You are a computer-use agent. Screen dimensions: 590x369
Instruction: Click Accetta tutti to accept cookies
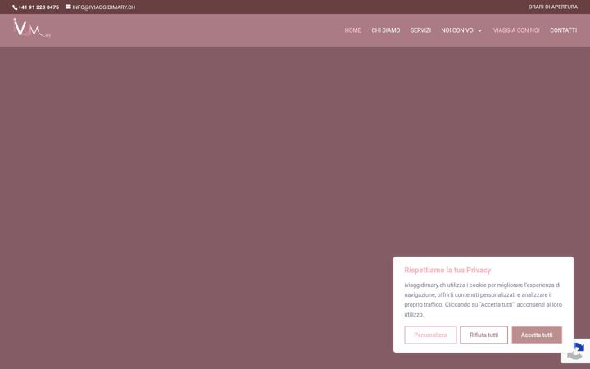click(x=537, y=335)
